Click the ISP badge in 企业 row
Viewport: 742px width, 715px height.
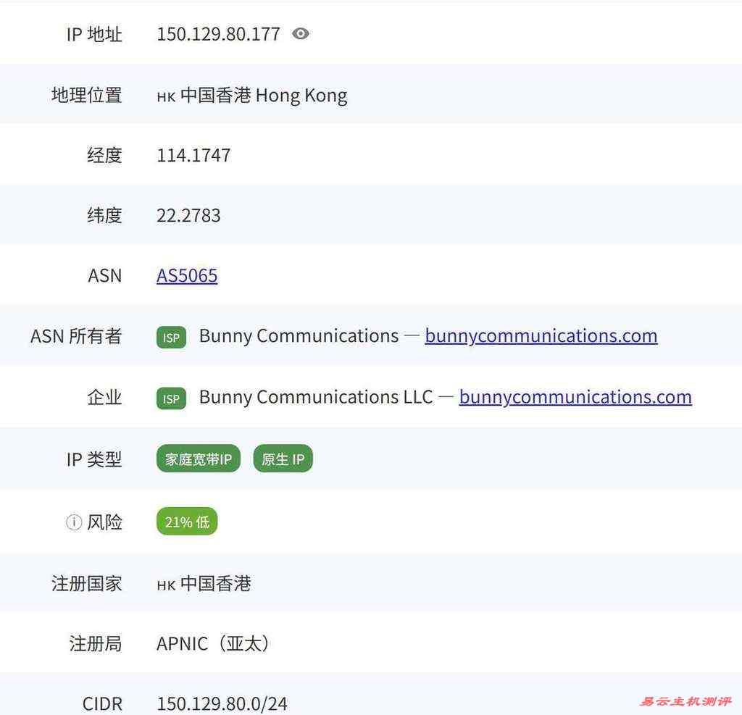171,398
